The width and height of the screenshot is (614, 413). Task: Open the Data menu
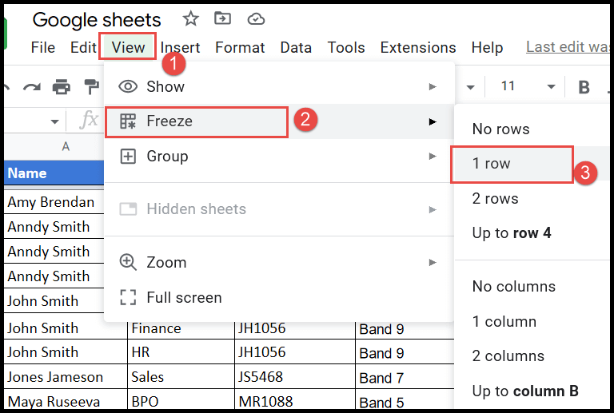(296, 47)
